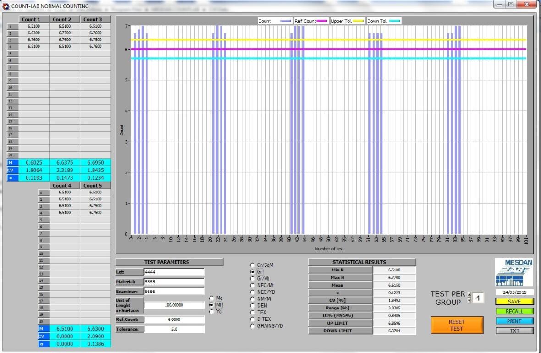Viewport: 541px width, 353px height.
Task: Export results with the TXT button
Action: tap(514, 331)
